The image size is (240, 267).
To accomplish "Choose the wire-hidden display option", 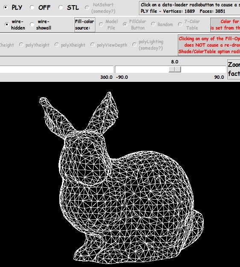I will click(7, 24).
